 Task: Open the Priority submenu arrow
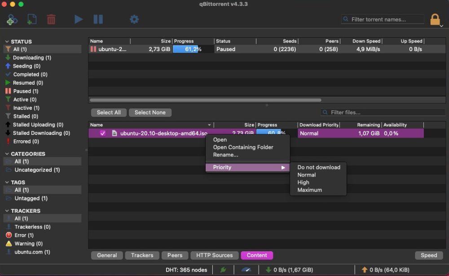coord(283,168)
